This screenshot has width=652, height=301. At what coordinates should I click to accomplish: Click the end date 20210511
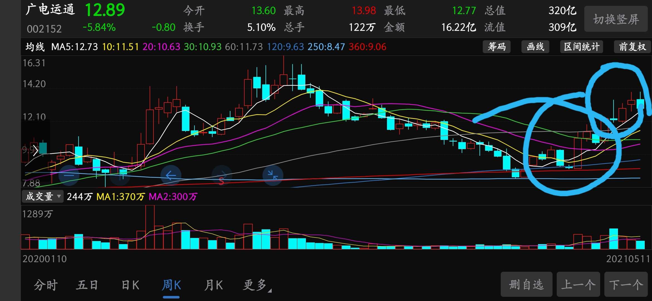point(628,259)
